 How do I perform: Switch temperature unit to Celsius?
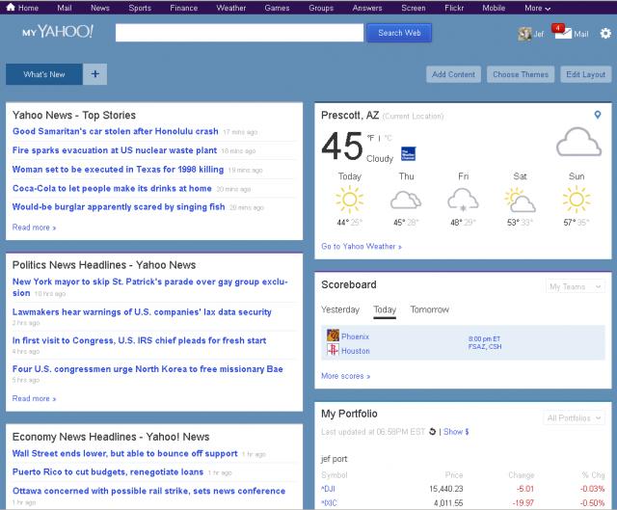click(388, 138)
